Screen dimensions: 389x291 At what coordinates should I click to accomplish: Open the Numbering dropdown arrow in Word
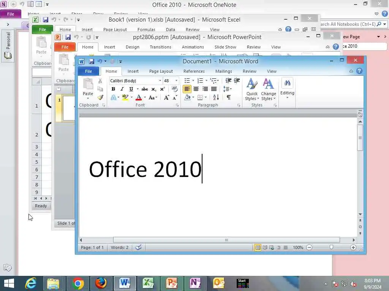(206, 81)
